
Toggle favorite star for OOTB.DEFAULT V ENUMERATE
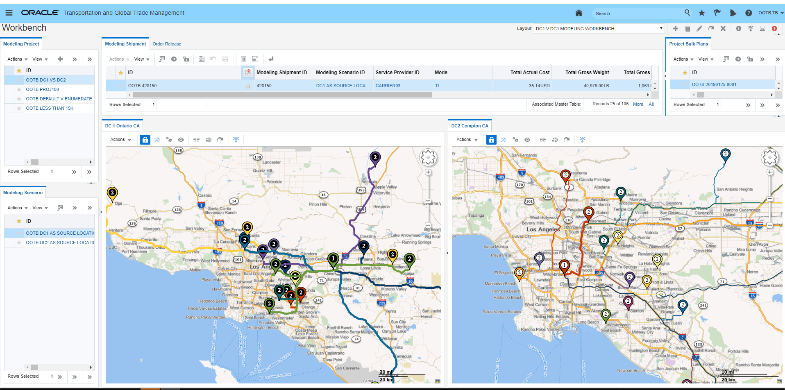19,99
